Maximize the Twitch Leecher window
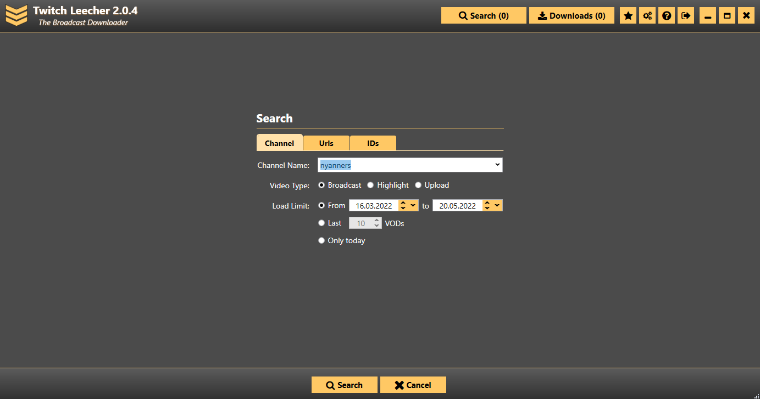760x399 pixels. point(727,16)
